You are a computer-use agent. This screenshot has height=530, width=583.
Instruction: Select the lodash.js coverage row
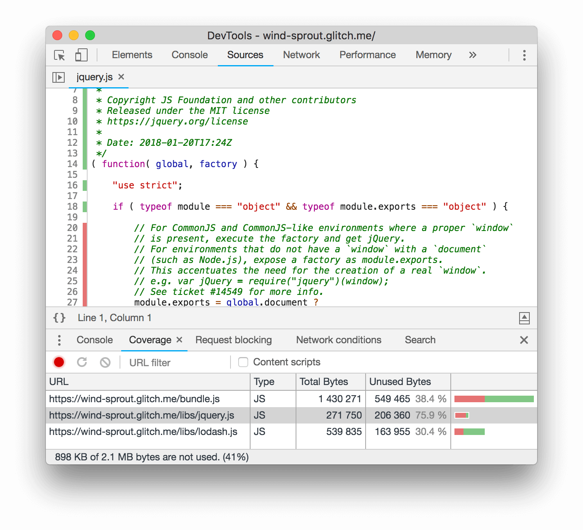[x=143, y=431]
